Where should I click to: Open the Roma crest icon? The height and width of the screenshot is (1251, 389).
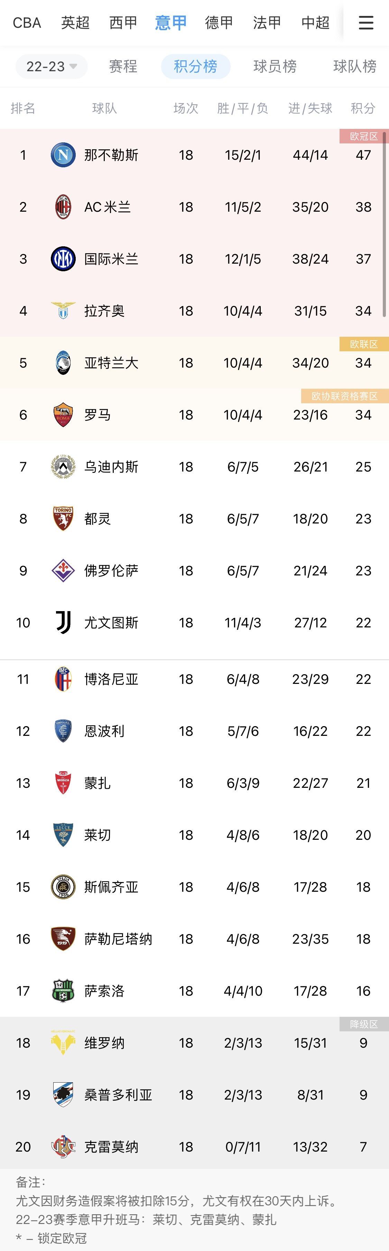63,415
